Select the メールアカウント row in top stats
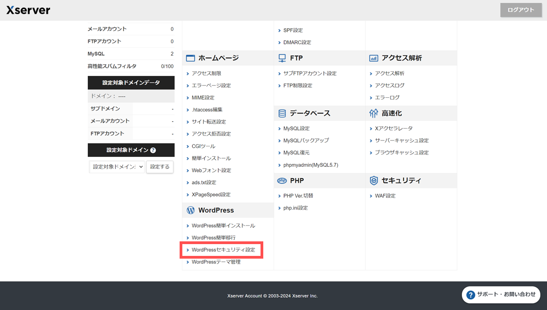 tap(131, 29)
